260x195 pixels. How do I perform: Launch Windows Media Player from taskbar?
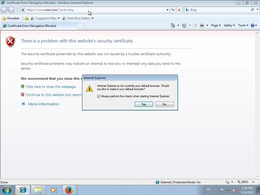(x=54, y=190)
